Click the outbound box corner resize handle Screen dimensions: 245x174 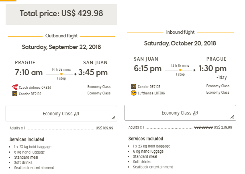click(x=113, y=118)
